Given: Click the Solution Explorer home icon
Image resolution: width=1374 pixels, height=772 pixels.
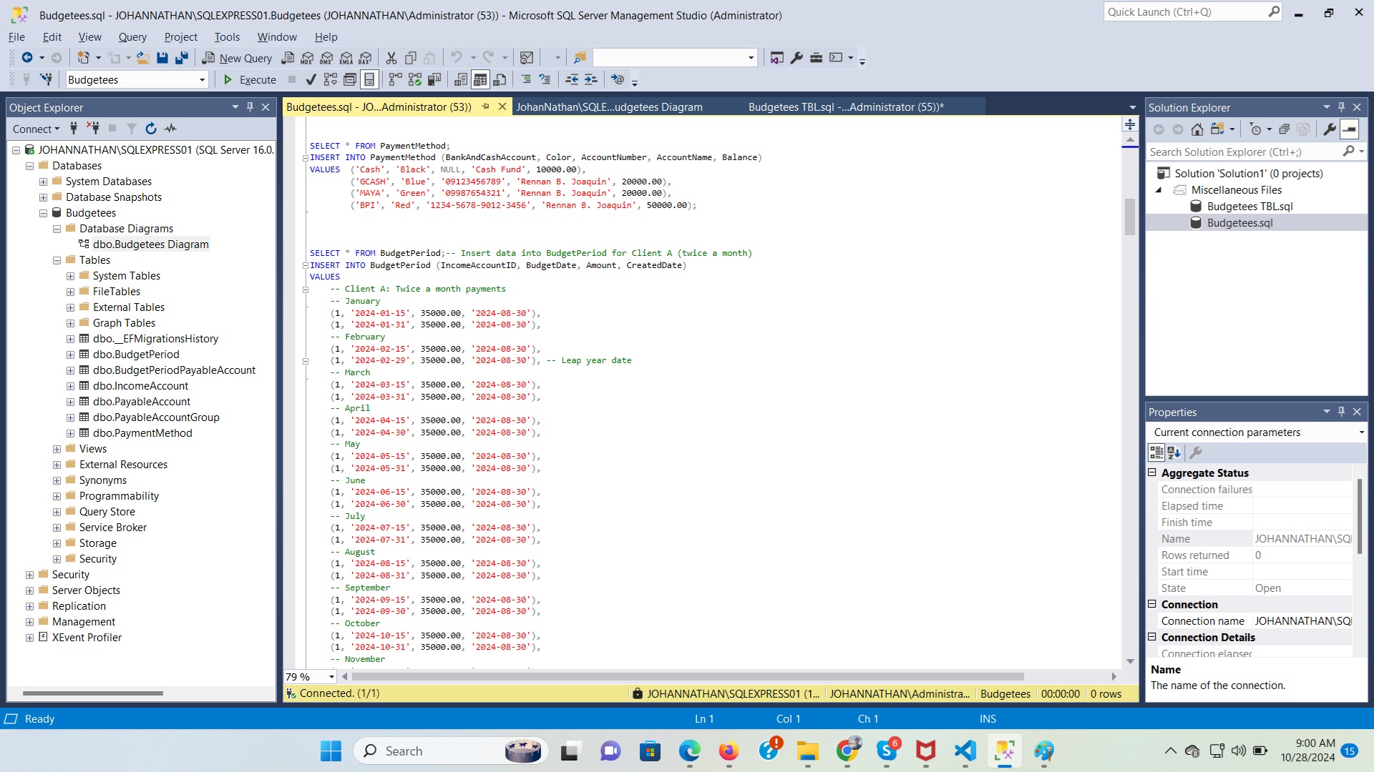Looking at the screenshot, I should coord(1197,129).
